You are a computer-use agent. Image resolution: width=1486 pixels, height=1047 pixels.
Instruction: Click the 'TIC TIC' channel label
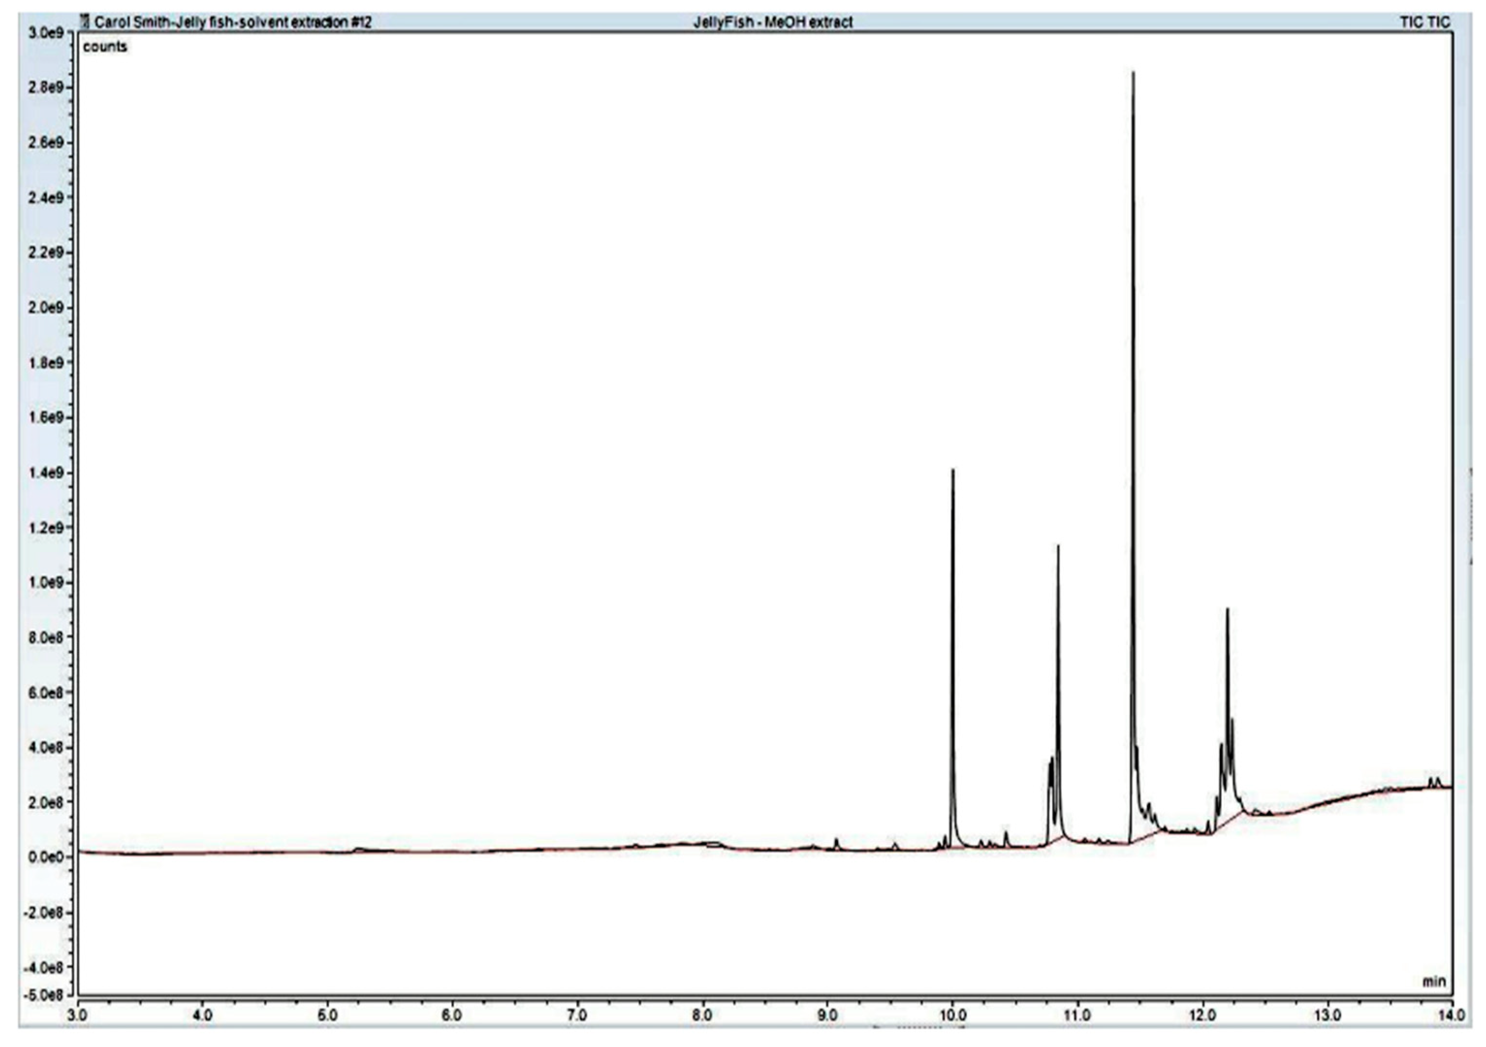(x=1425, y=23)
